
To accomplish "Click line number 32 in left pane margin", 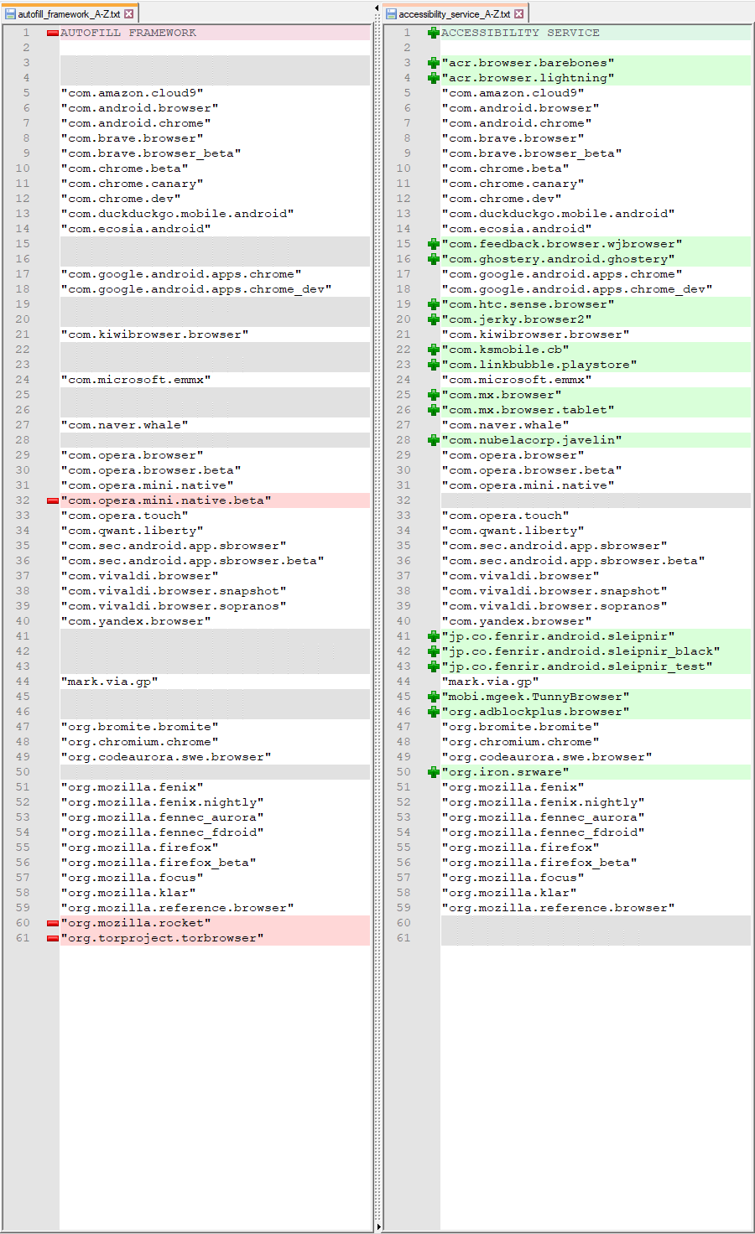I will click(x=23, y=500).
